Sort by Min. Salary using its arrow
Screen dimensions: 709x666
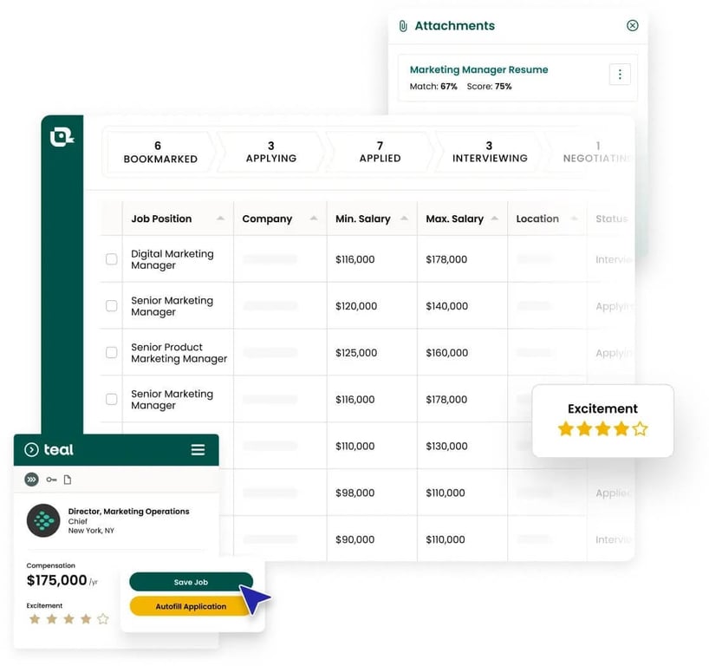[x=404, y=219]
